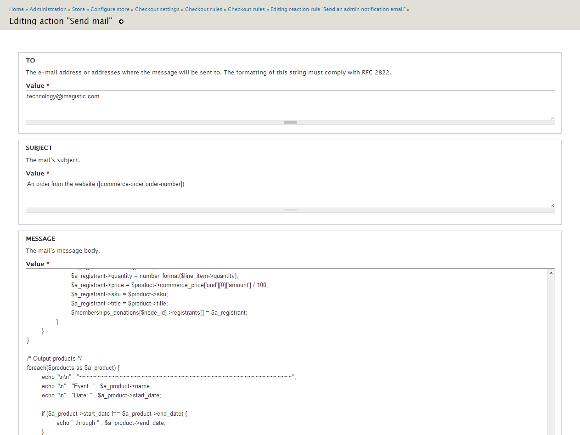Image resolution: width=580 pixels, height=435 pixels.
Task: Open the Configure store breadcrumb link
Action: [110, 9]
